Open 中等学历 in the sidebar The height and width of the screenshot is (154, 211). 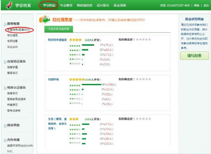click(12, 105)
